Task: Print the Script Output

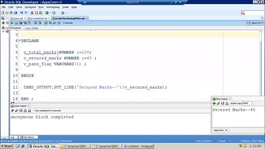Action: pyautogui.click(x=25, y=111)
